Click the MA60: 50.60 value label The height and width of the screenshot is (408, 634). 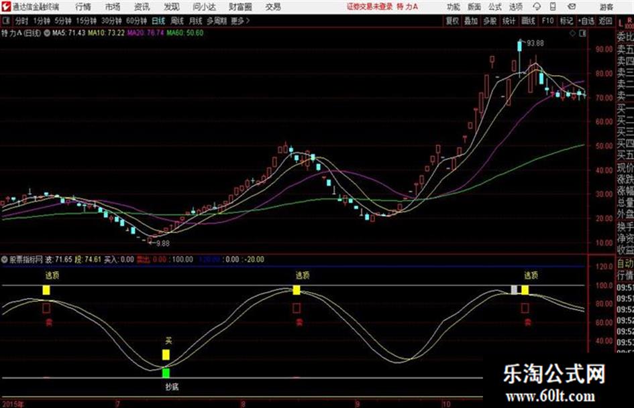(x=185, y=33)
